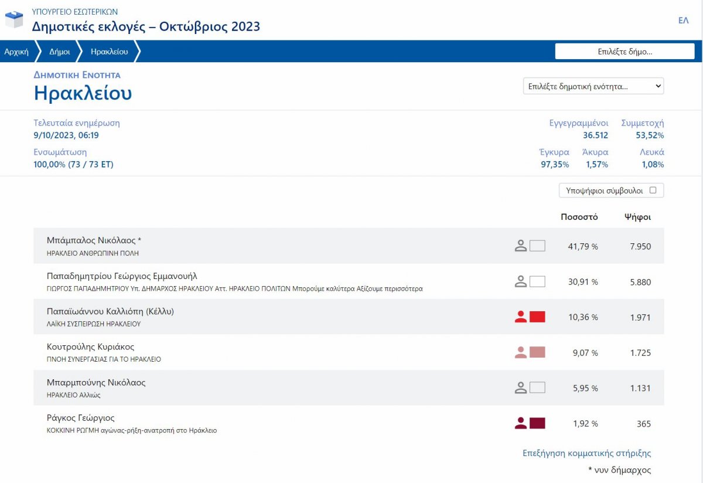
Task: Click dark red person icon beside Ράγκος Γεώργιος
Action: coord(520,423)
